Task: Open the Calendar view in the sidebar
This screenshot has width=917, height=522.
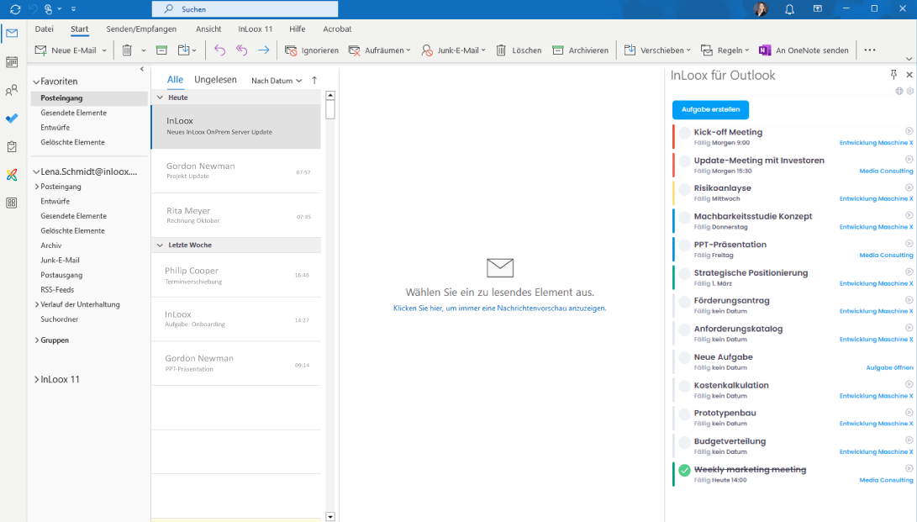Action: coord(11,63)
